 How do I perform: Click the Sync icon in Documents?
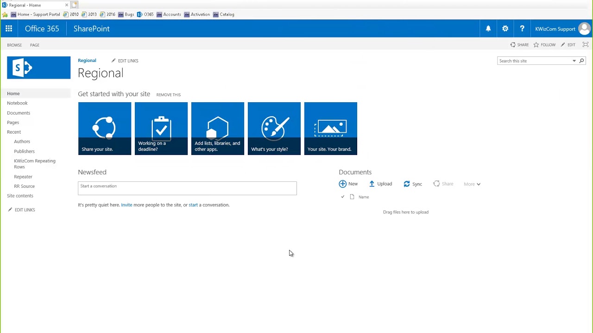[407, 184]
